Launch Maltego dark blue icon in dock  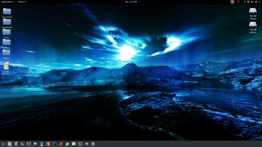[x=54, y=144]
